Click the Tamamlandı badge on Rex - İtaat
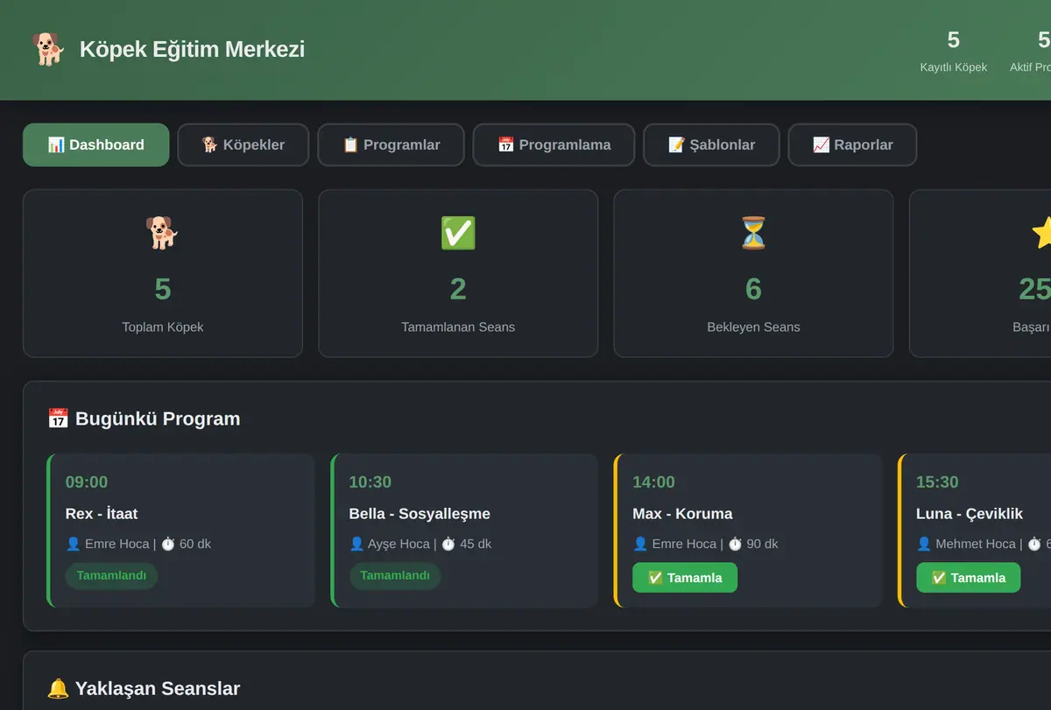 tap(111, 575)
